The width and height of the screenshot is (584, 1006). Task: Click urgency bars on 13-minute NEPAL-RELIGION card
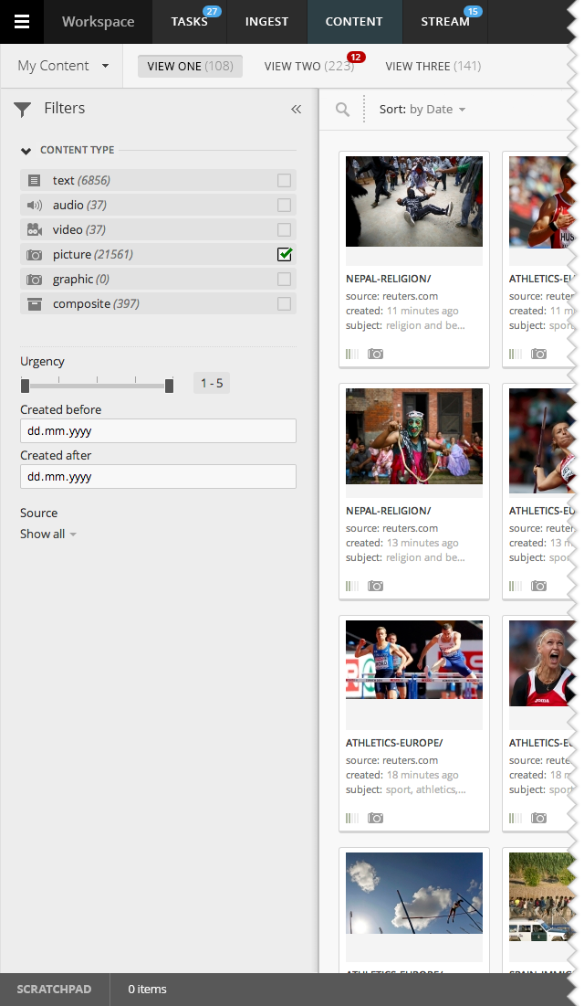pyautogui.click(x=352, y=586)
